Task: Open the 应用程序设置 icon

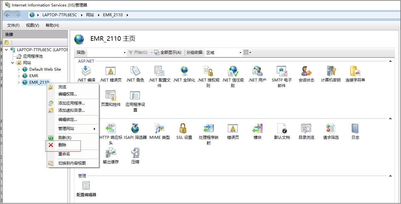Action: point(135,95)
